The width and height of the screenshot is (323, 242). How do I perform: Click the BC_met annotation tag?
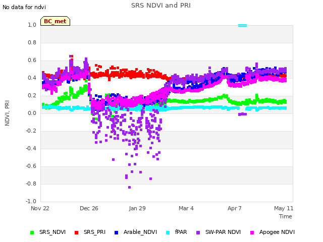pos(55,21)
